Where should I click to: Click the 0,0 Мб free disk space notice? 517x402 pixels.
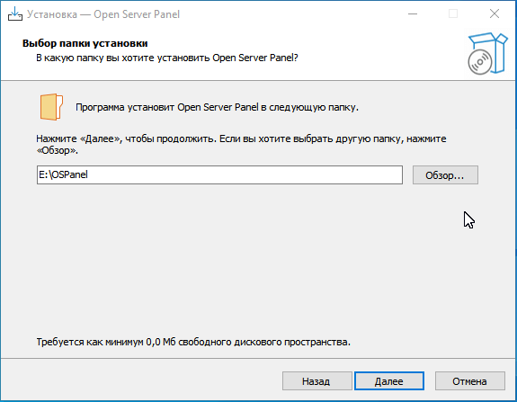[193, 342]
